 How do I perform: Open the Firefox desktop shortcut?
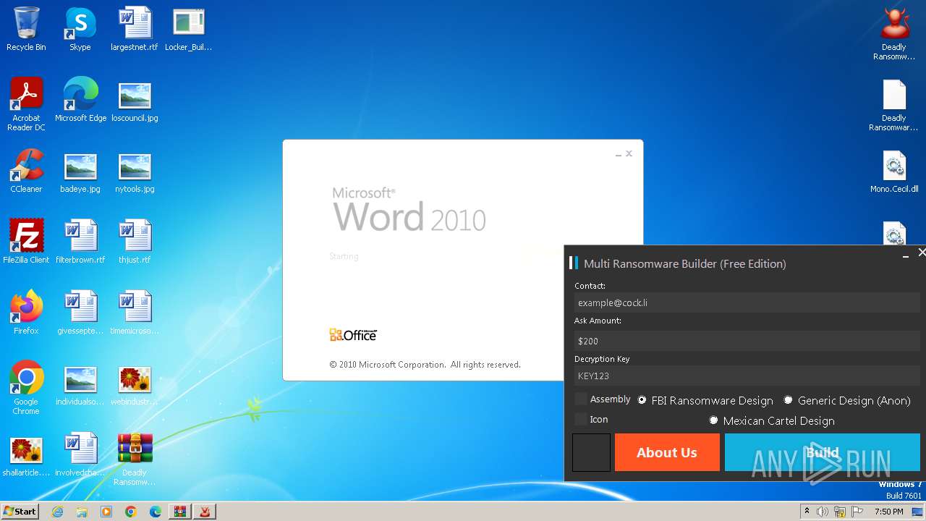(x=26, y=313)
